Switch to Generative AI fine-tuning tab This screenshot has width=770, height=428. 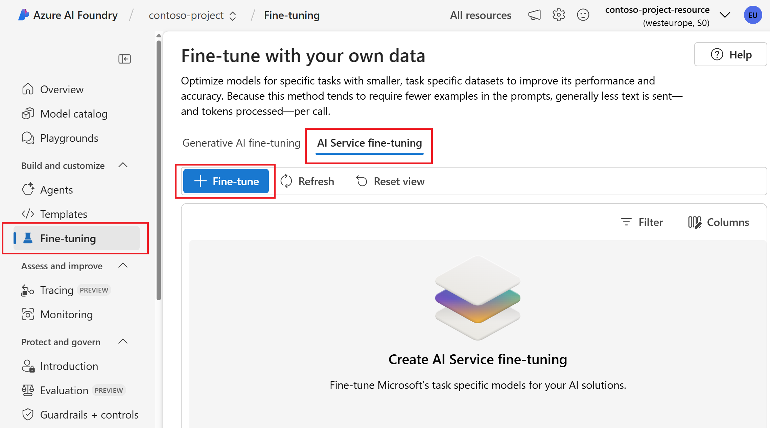click(241, 143)
